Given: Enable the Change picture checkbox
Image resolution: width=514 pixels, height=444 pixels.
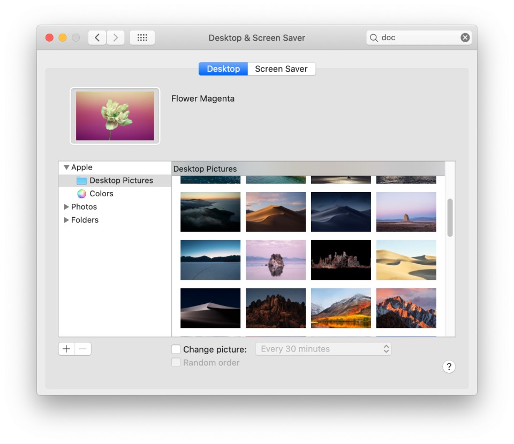Looking at the screenshot, I should [x=176, y=349].
